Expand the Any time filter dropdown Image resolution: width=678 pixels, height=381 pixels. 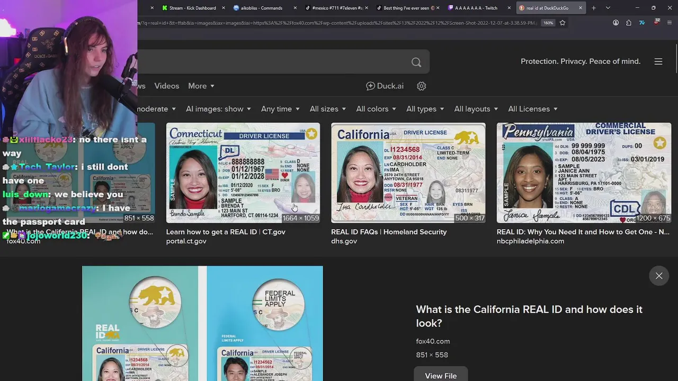click(280, 108)
